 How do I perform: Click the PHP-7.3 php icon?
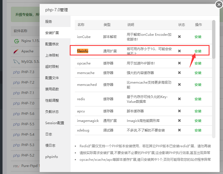17,72
